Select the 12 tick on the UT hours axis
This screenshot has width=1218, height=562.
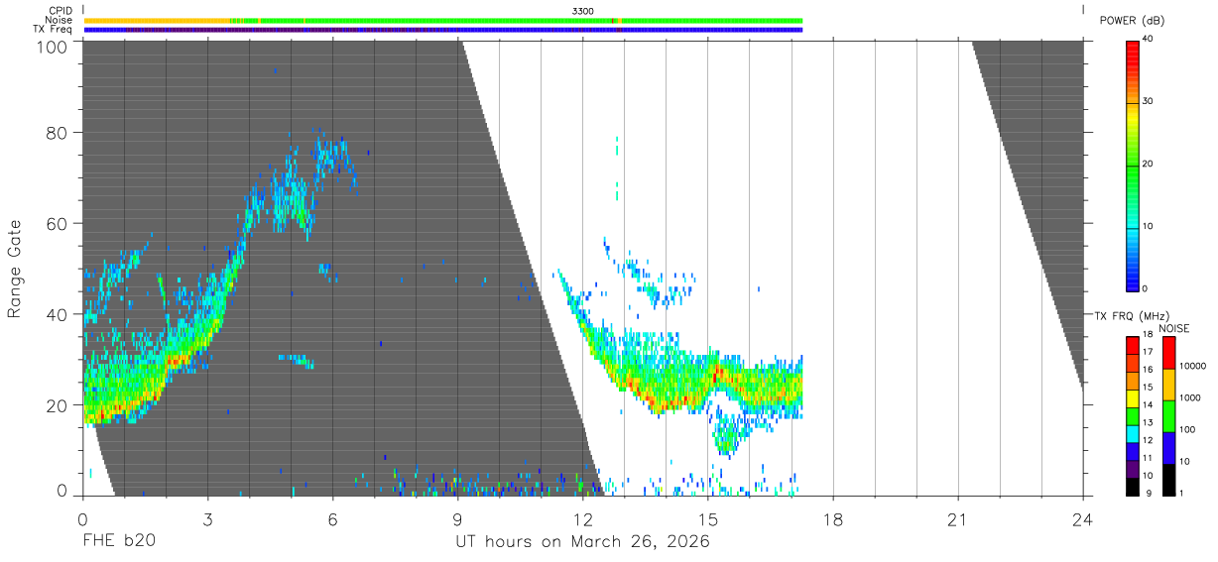(x=582, y=519)
